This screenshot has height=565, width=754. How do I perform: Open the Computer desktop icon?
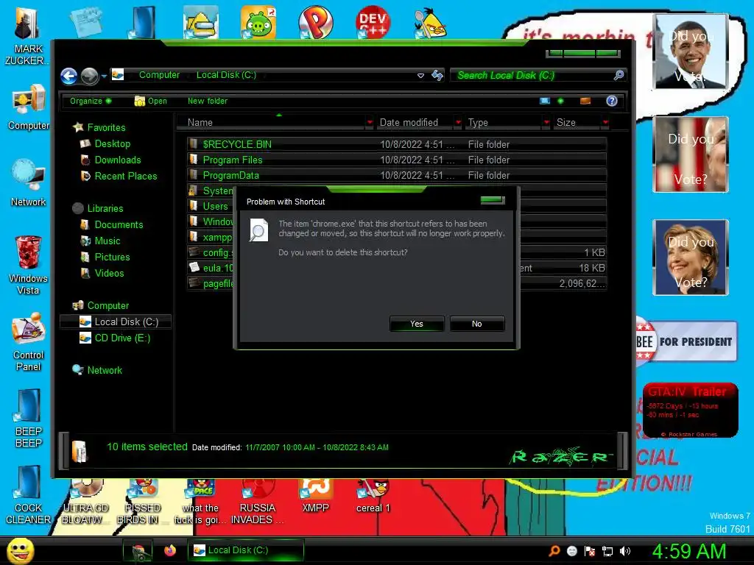click(x=29, y=107)
